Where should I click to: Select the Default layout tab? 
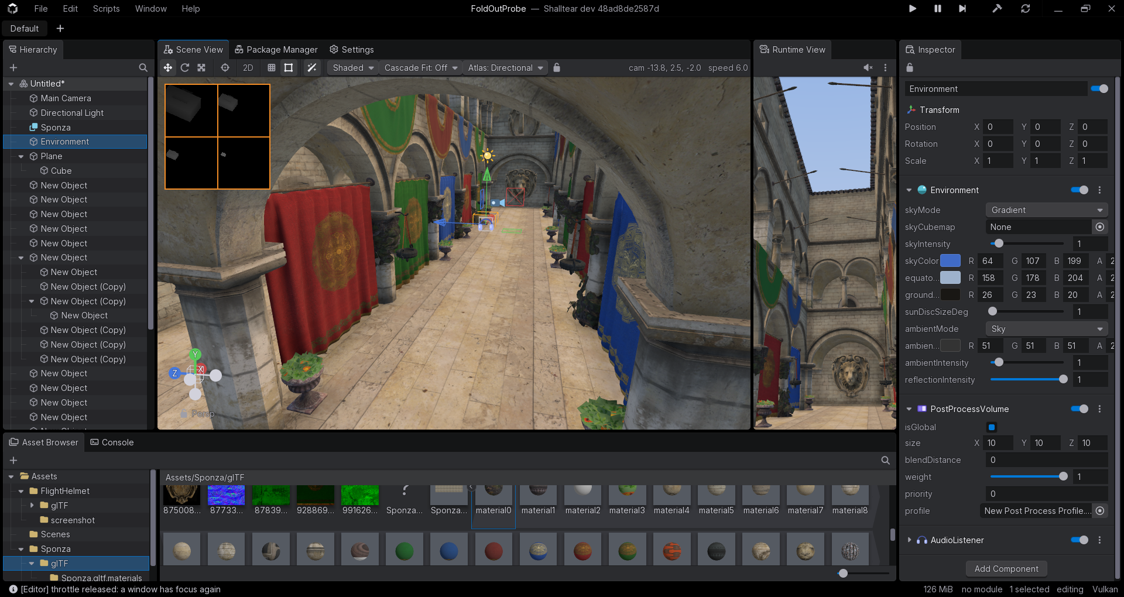pyautogui.click(x=25, y=29)
